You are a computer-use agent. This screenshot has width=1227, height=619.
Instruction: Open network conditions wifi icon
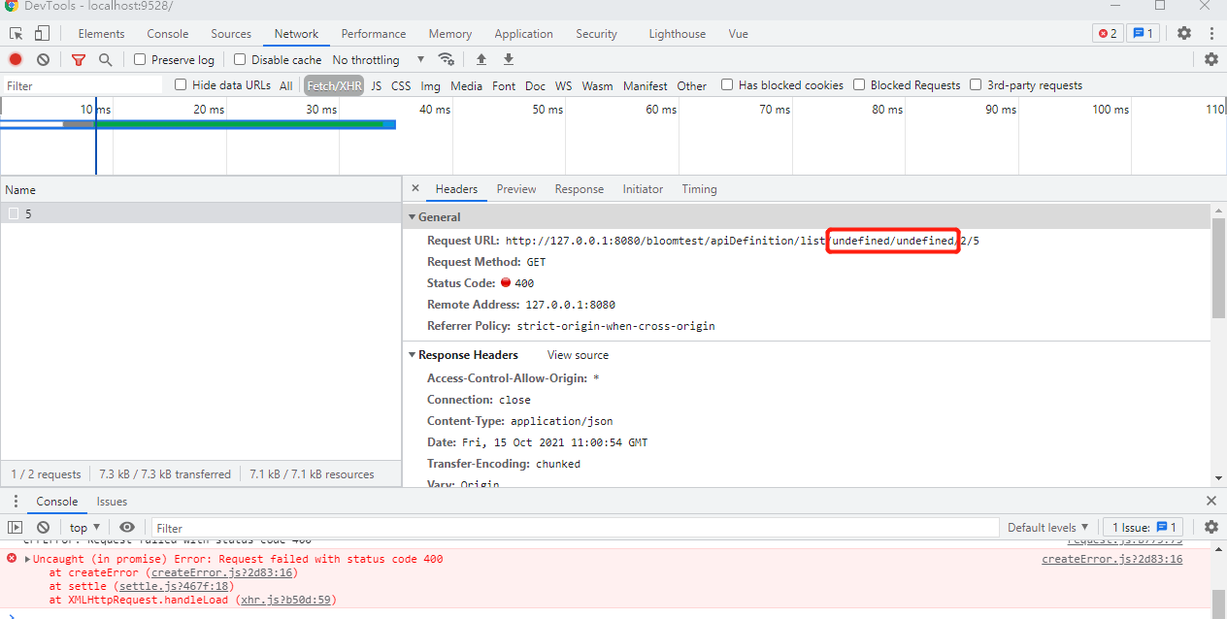tap(447, 59)
